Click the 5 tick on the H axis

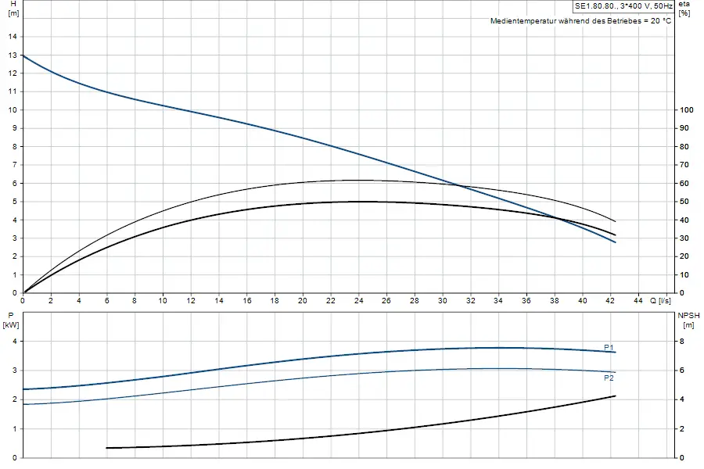[15, 202]
